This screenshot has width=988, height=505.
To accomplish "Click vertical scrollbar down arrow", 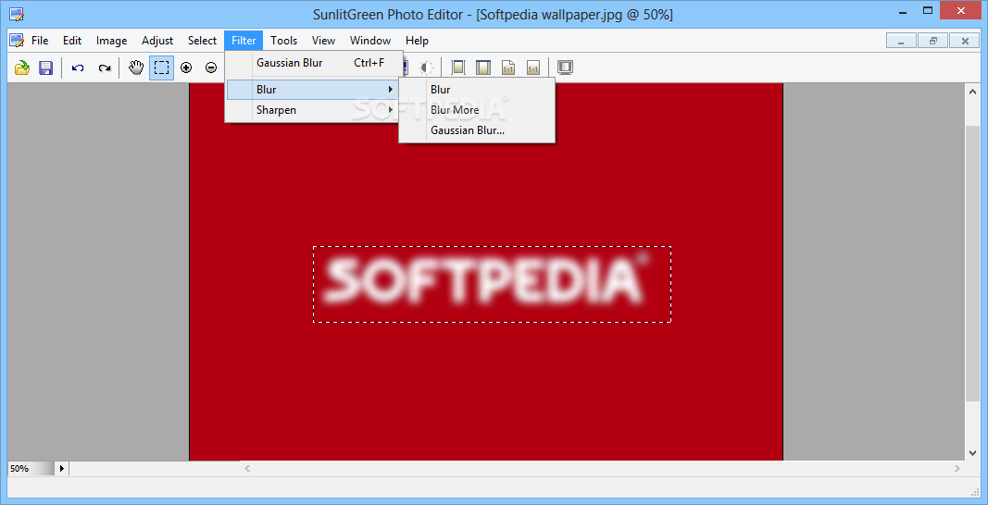I will coord(971,452).
